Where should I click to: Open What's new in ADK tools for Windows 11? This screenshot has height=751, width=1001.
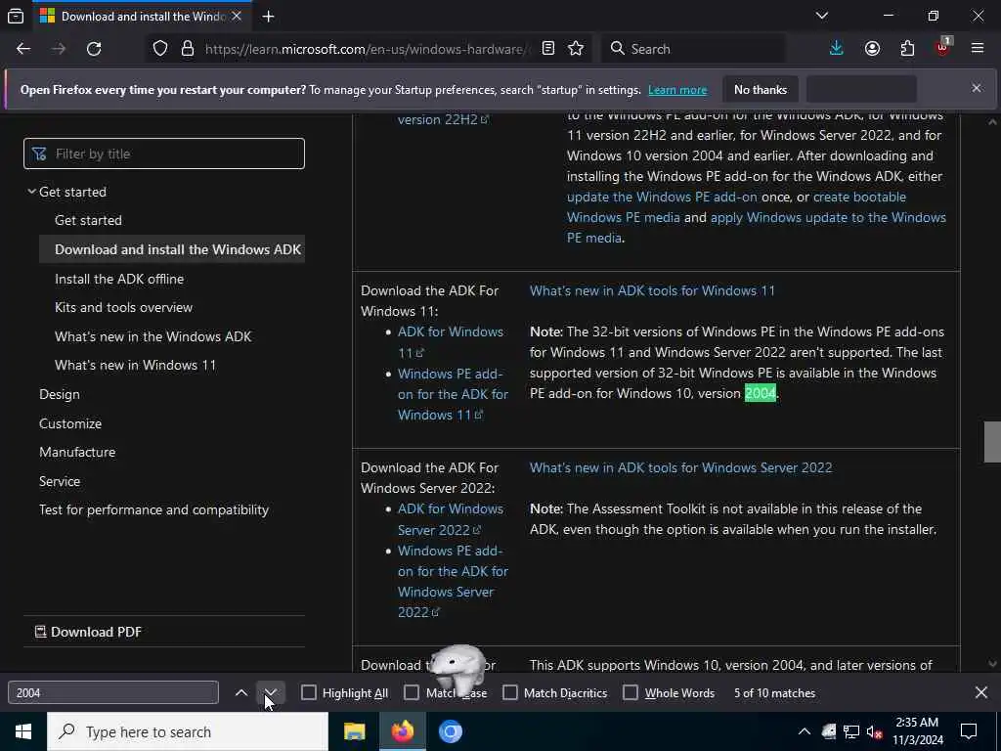[x=652, y=290]
